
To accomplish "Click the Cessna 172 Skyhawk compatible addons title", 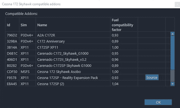I will [x=31, y=4].
